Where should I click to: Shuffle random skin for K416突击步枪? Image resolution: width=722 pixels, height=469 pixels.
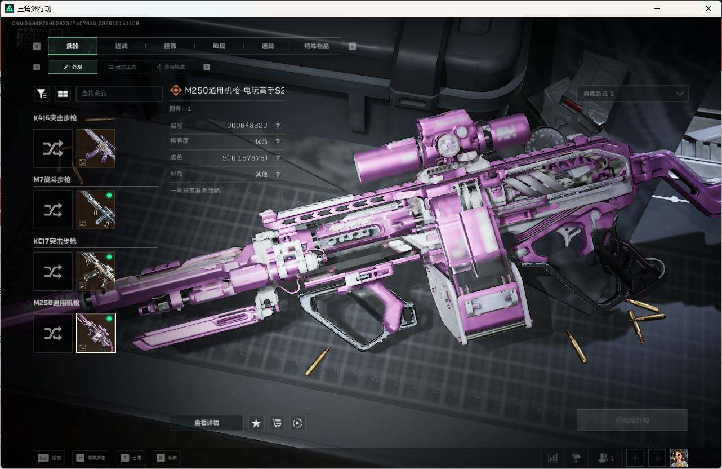click(53, 148)
